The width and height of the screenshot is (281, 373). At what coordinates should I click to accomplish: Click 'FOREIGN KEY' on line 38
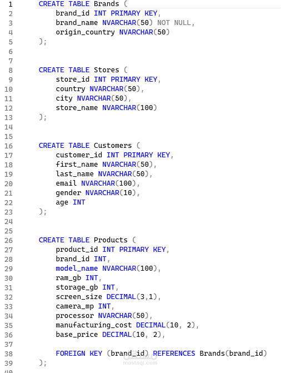point(79,354)
